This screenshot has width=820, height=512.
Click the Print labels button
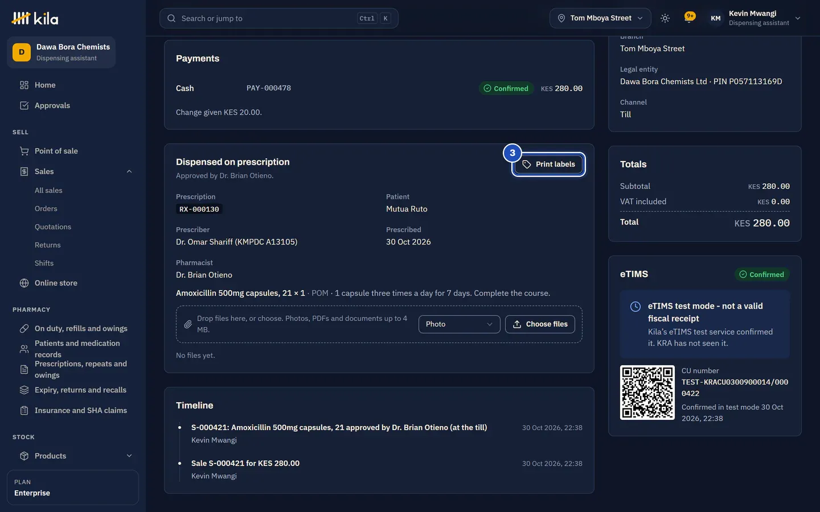coord(548,164)
